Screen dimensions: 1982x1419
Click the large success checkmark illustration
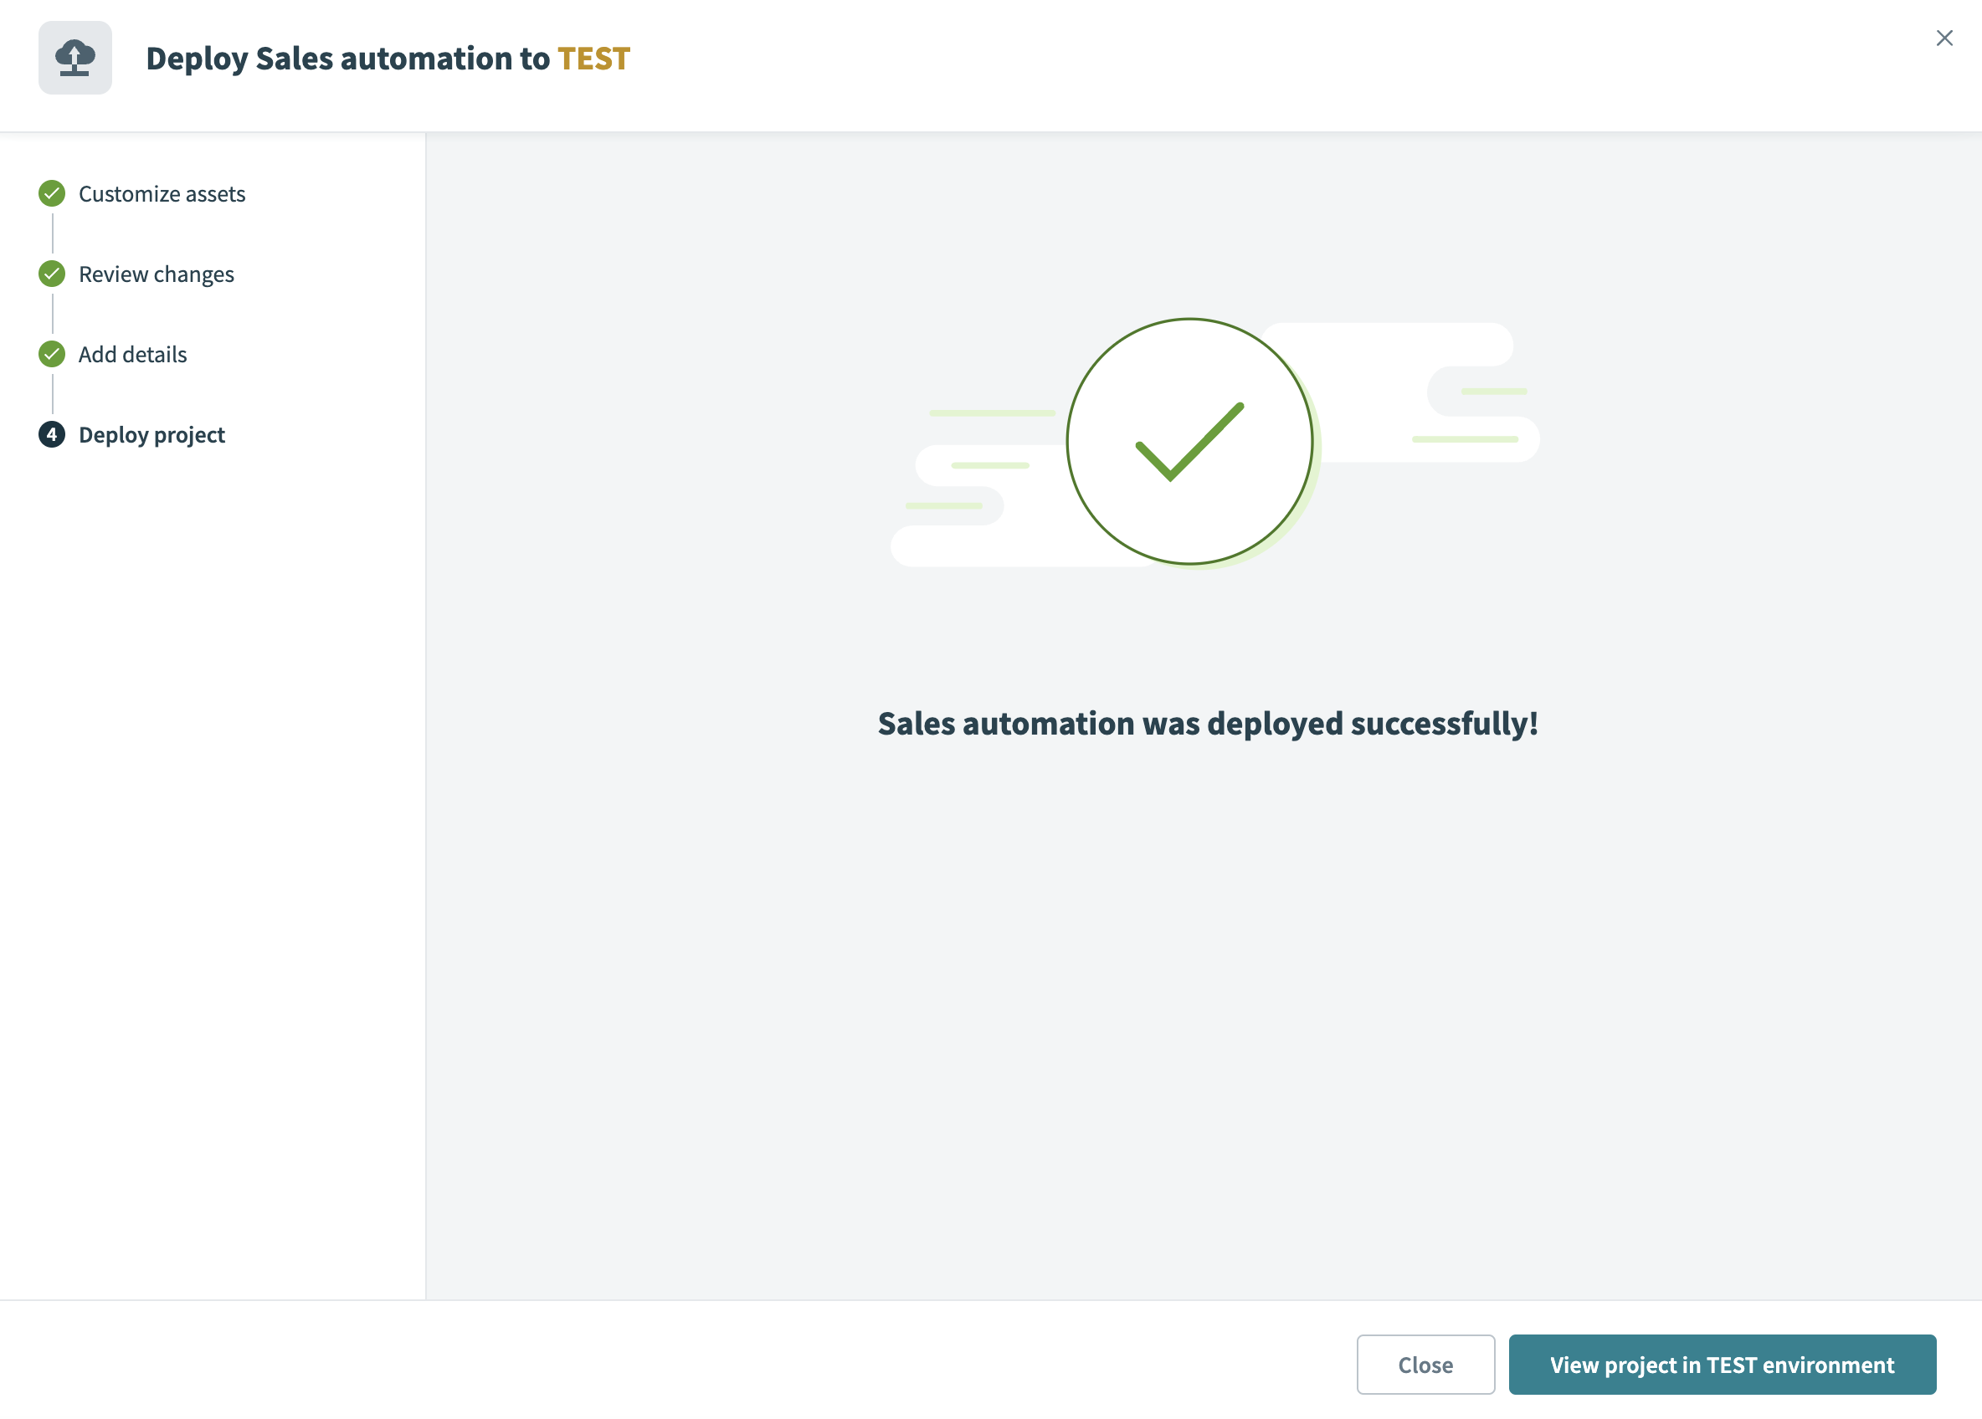[x=1189, y=441]
